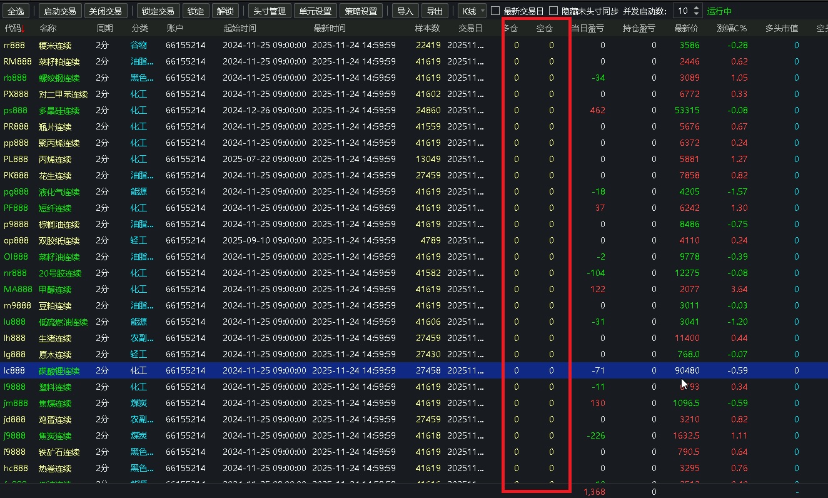Sort by the 涨幅C% column header

732,28
